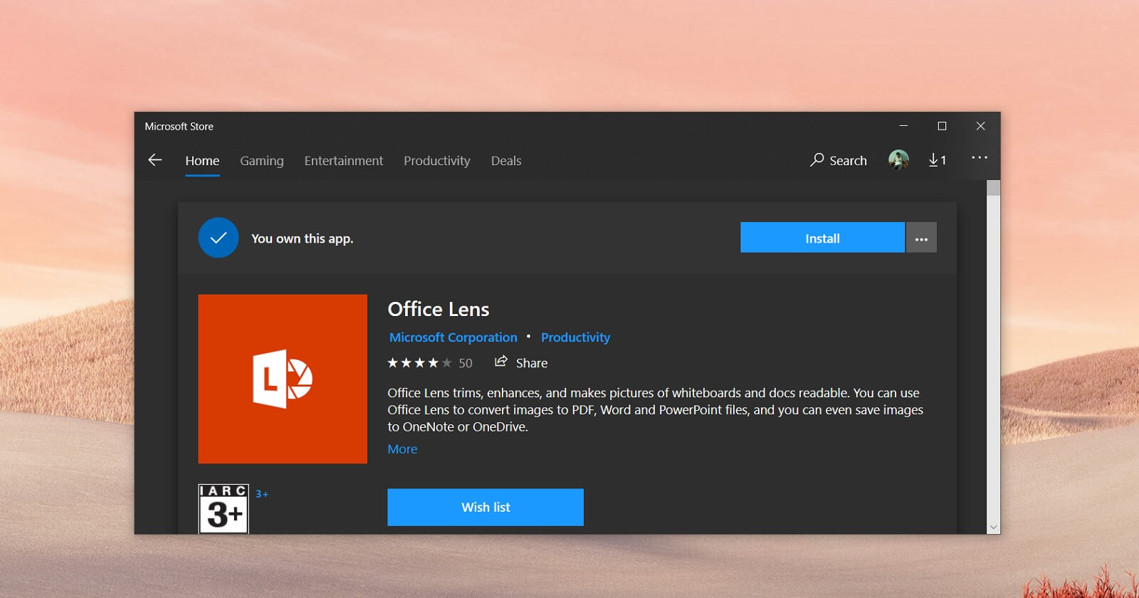Open the downloads and updates indicator
Image resolution: width=1139 pixels, height=598 pixels.
(x=937, y=160)
